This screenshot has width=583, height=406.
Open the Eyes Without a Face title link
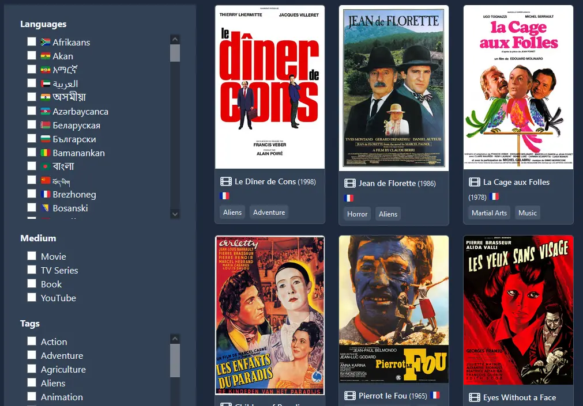(x=520, y=397)
